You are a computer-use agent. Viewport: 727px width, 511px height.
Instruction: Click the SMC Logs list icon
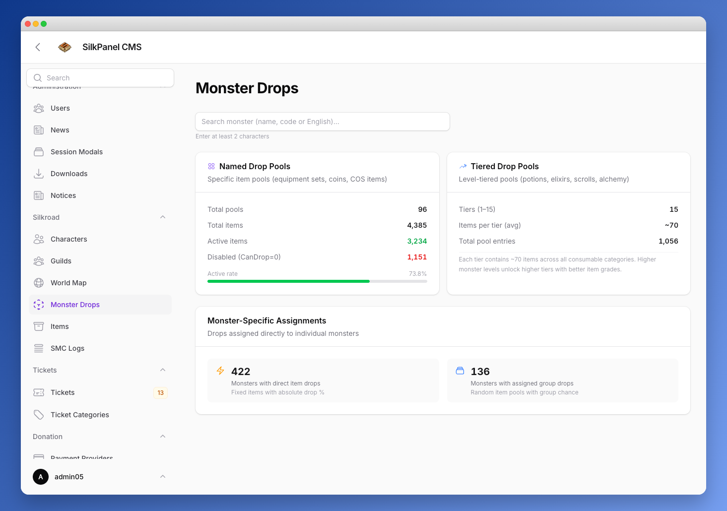(39, 348)
